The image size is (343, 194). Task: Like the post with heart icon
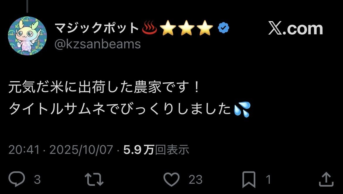(x=171, y=179)
